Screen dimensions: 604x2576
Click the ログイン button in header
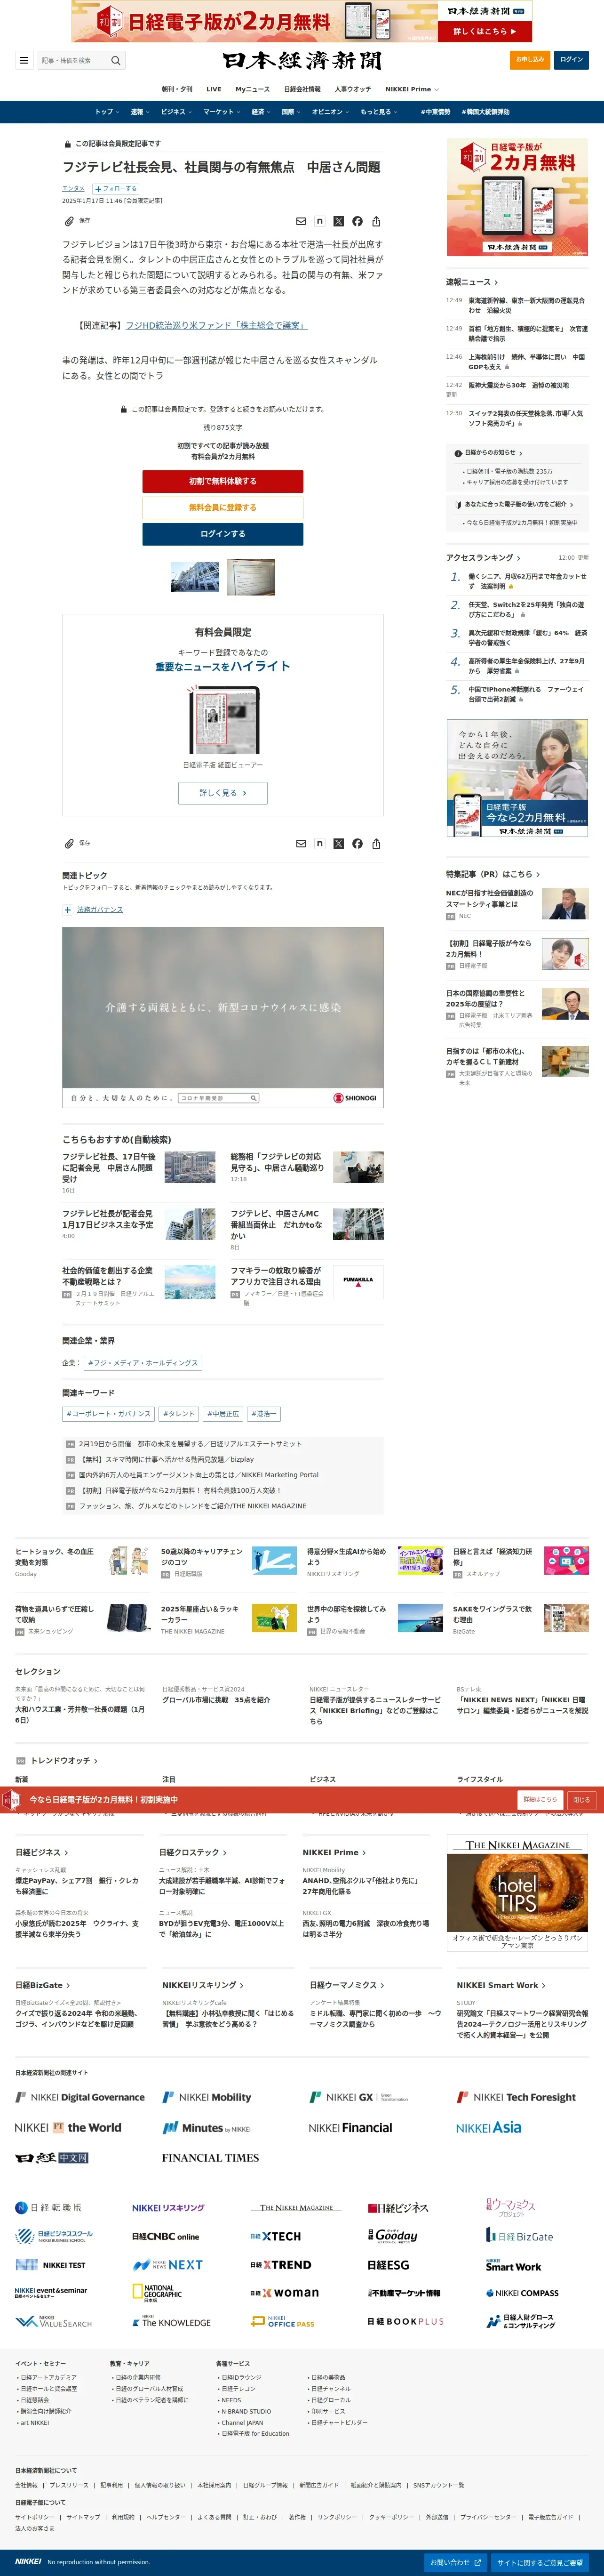[571, 60]
